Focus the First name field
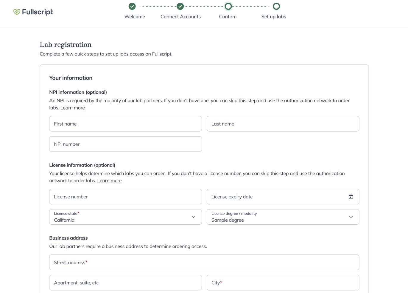 tap(125, 124)
